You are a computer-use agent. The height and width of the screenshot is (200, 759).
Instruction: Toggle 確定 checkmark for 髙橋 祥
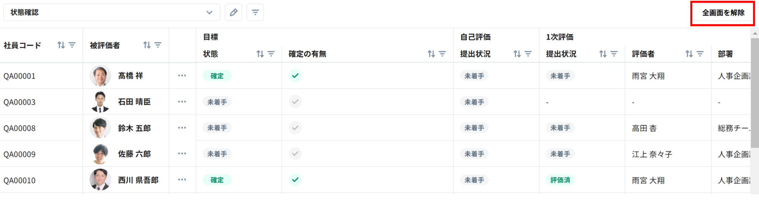[x=295, y=76]
